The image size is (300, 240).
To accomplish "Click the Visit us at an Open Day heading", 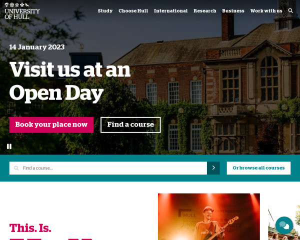I will (x=70, y=82).
